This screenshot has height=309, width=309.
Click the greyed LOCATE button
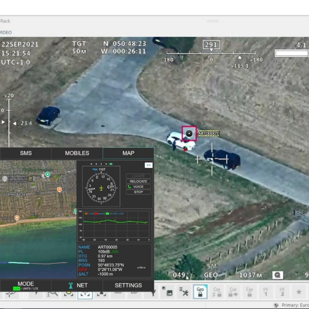click(x=139, y=176)
